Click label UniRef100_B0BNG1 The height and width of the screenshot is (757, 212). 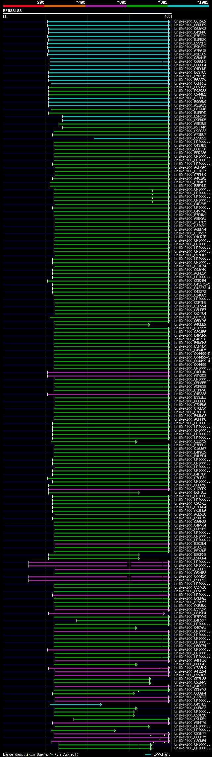point(190,598)
